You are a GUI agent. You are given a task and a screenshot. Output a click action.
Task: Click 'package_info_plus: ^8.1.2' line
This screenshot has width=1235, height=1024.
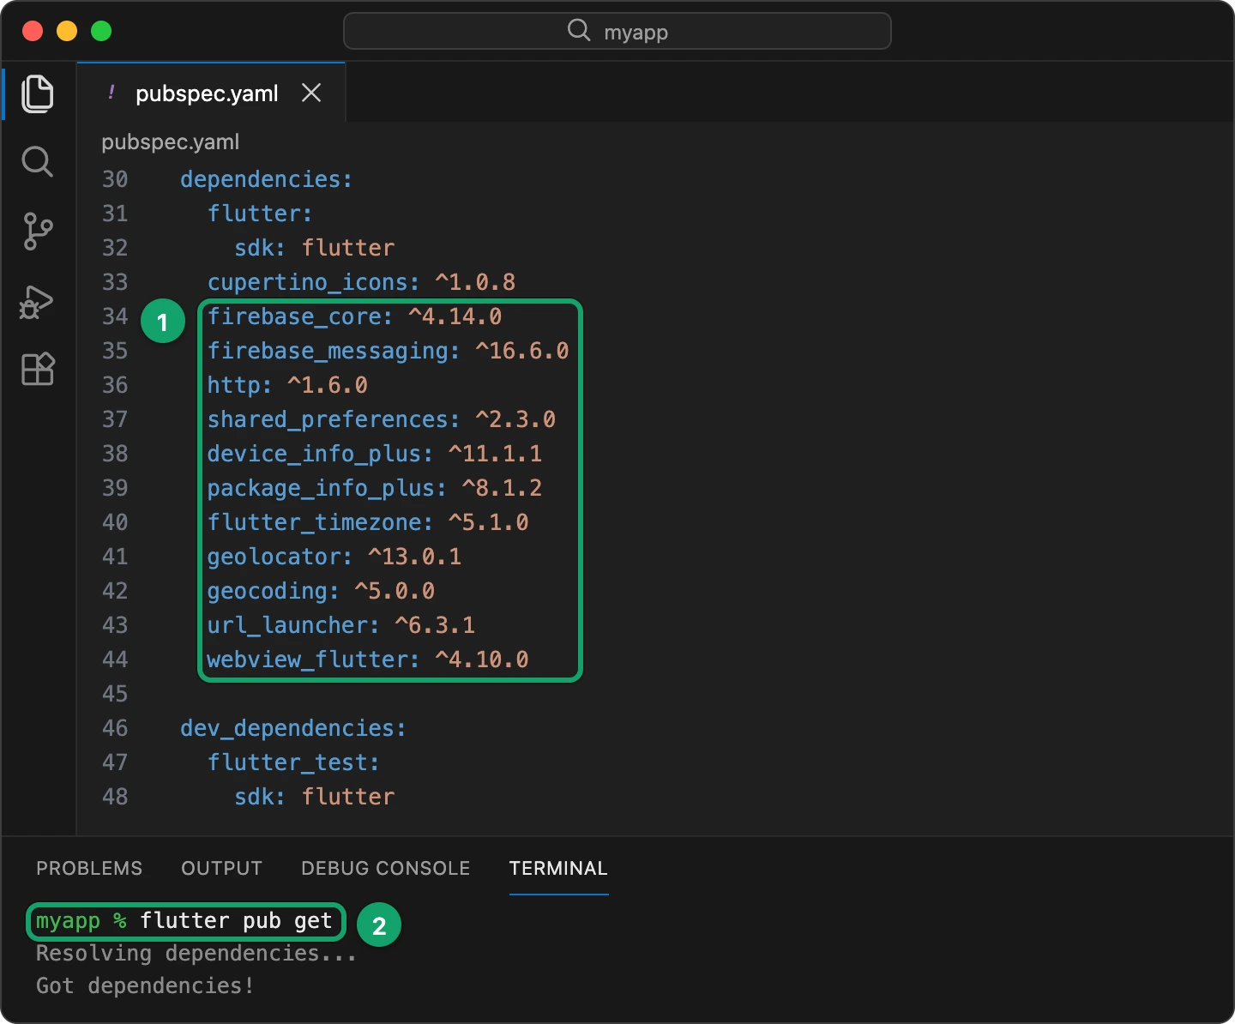point(375,488)
